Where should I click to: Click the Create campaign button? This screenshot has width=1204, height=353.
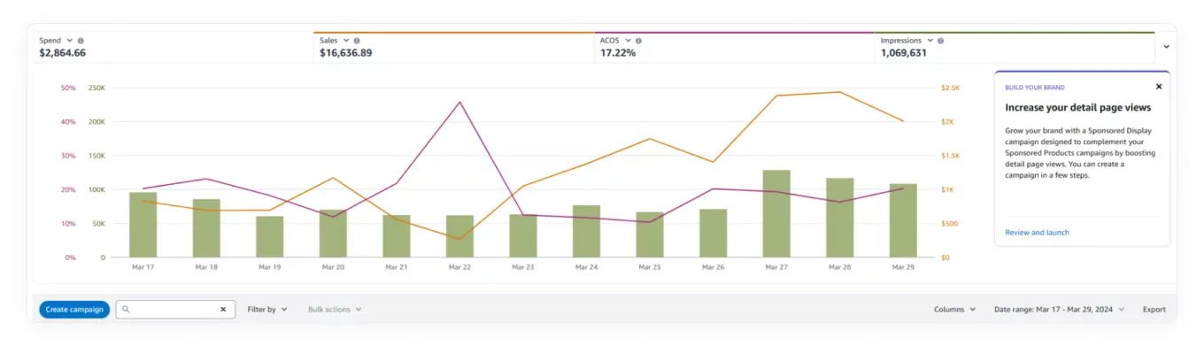coord(74,310)
